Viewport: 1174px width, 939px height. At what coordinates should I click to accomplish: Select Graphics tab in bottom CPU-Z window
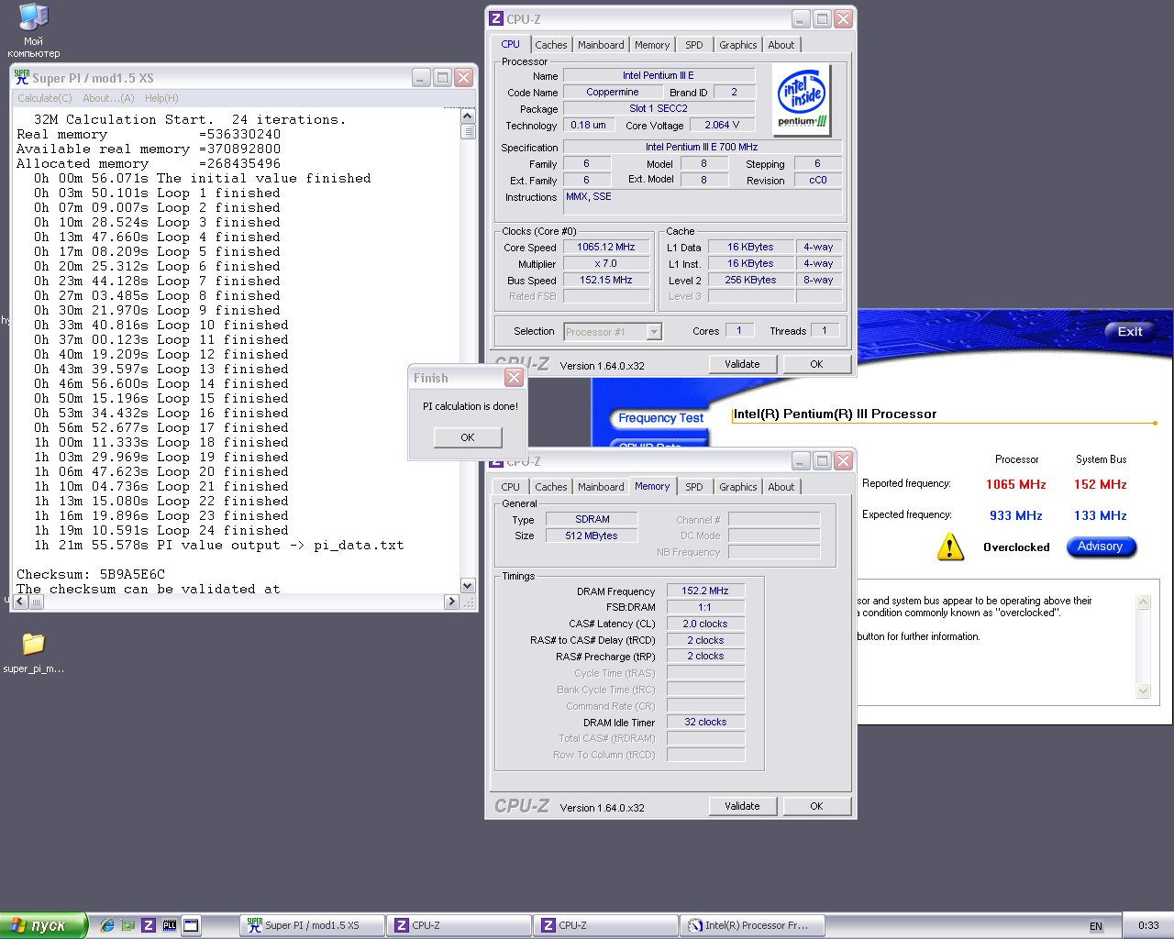(738, 487)
